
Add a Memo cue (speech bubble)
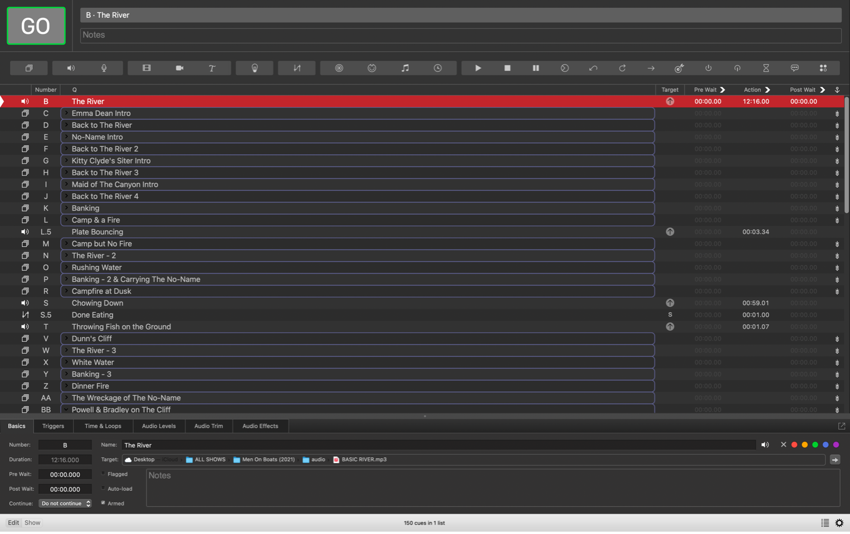[x=795, y=68]
